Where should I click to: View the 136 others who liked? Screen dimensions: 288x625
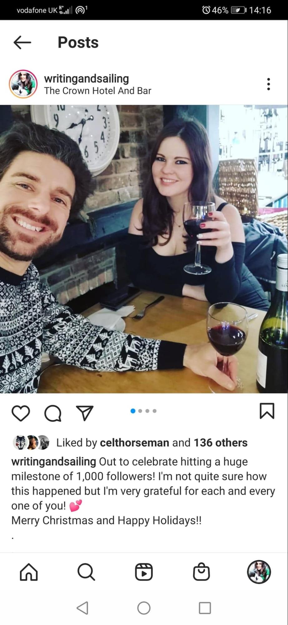(221, 443)
